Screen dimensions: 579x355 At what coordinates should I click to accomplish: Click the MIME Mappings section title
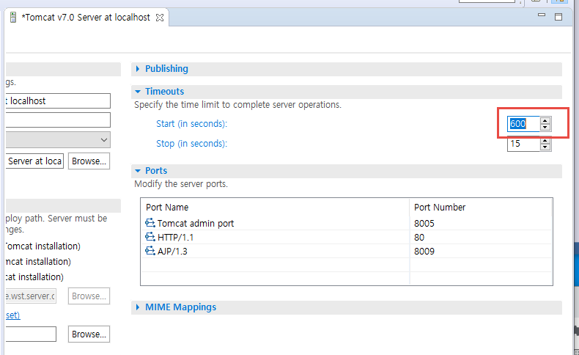click(x=180, y=307)
